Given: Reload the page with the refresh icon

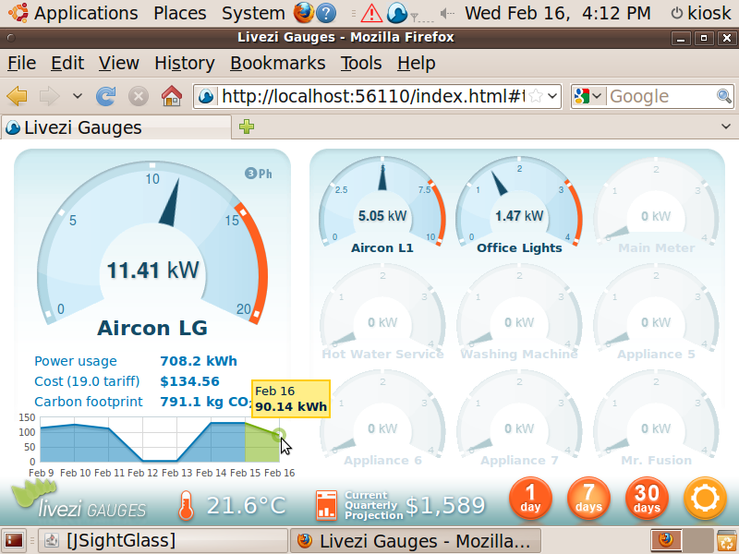Looking at the screenshot, I should 105,96.
